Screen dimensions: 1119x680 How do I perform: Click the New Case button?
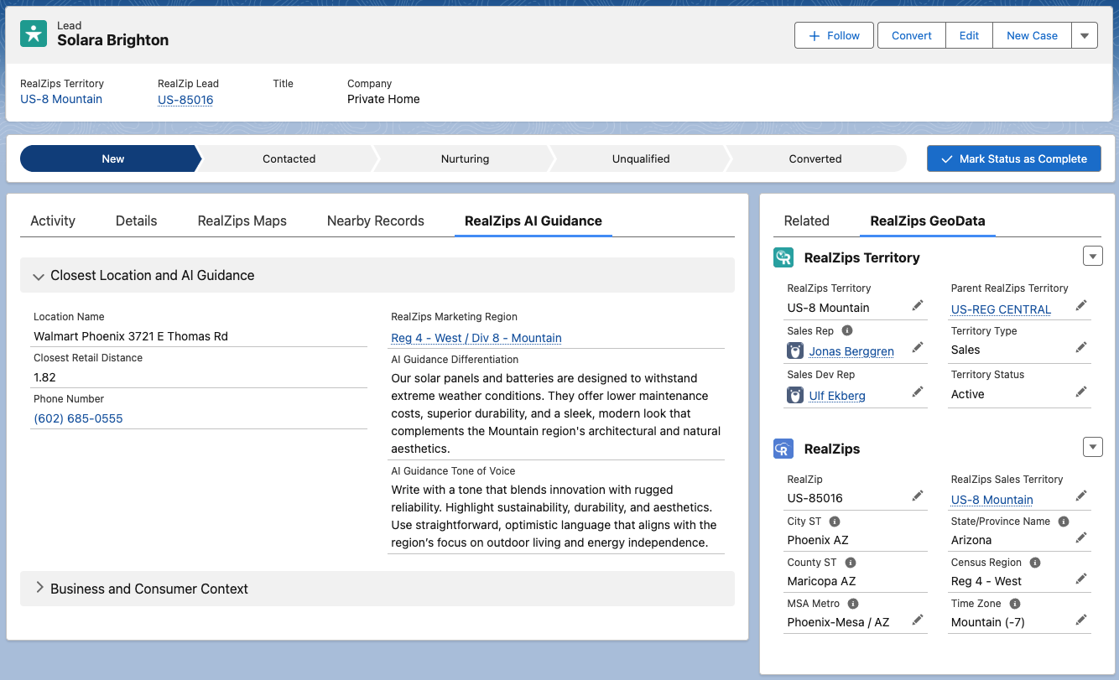pyautogui.click(x=1032, y=36)
